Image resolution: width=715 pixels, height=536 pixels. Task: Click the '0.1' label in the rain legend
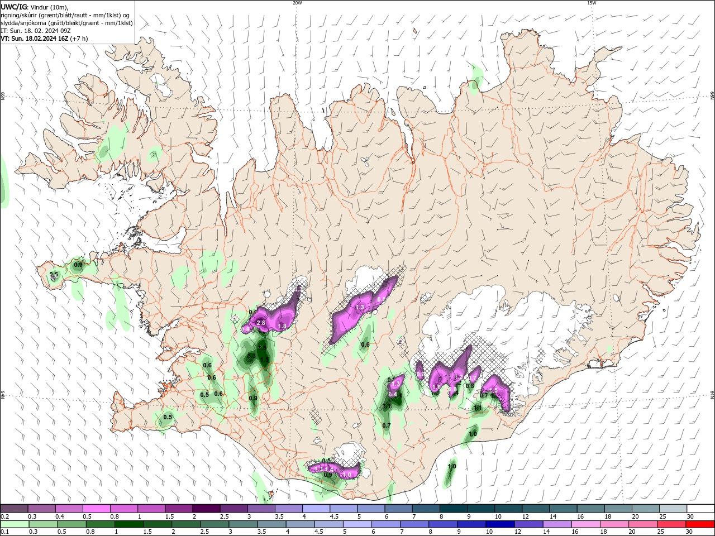[x=4, y=532]
